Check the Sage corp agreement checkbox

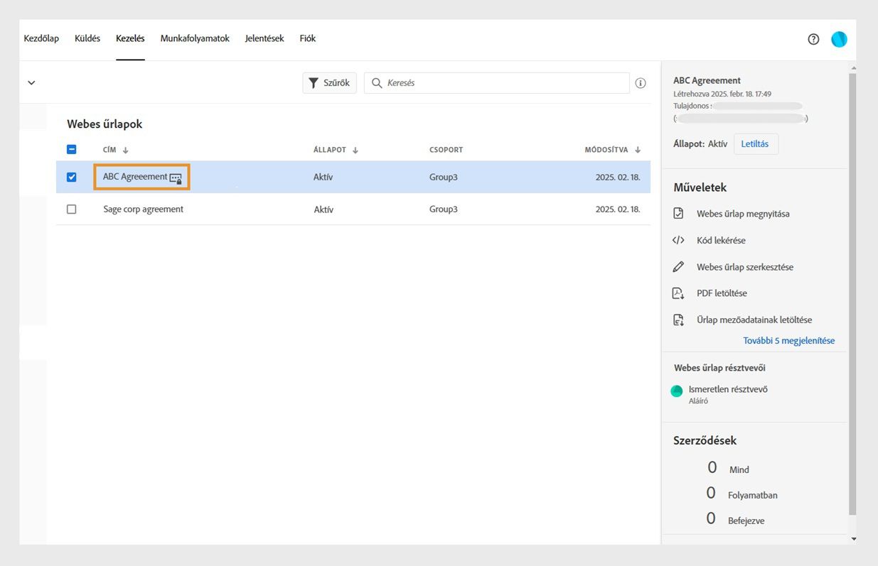[x=71, y=209]
